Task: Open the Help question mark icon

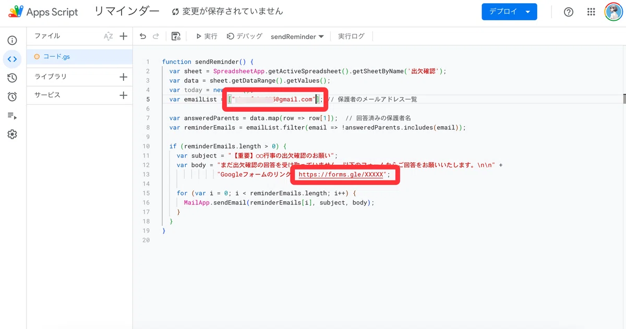Action: pyautogui.click(x=569, y=12)
